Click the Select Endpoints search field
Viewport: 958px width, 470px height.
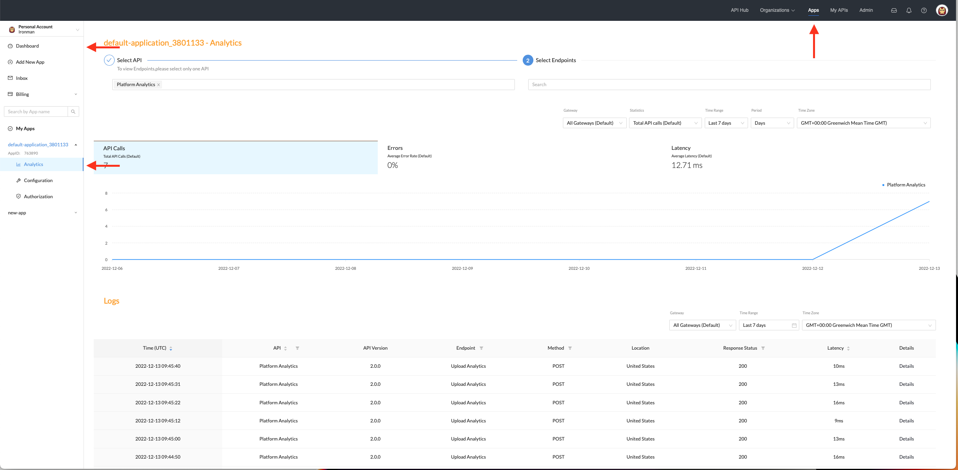tap(729, 85)
